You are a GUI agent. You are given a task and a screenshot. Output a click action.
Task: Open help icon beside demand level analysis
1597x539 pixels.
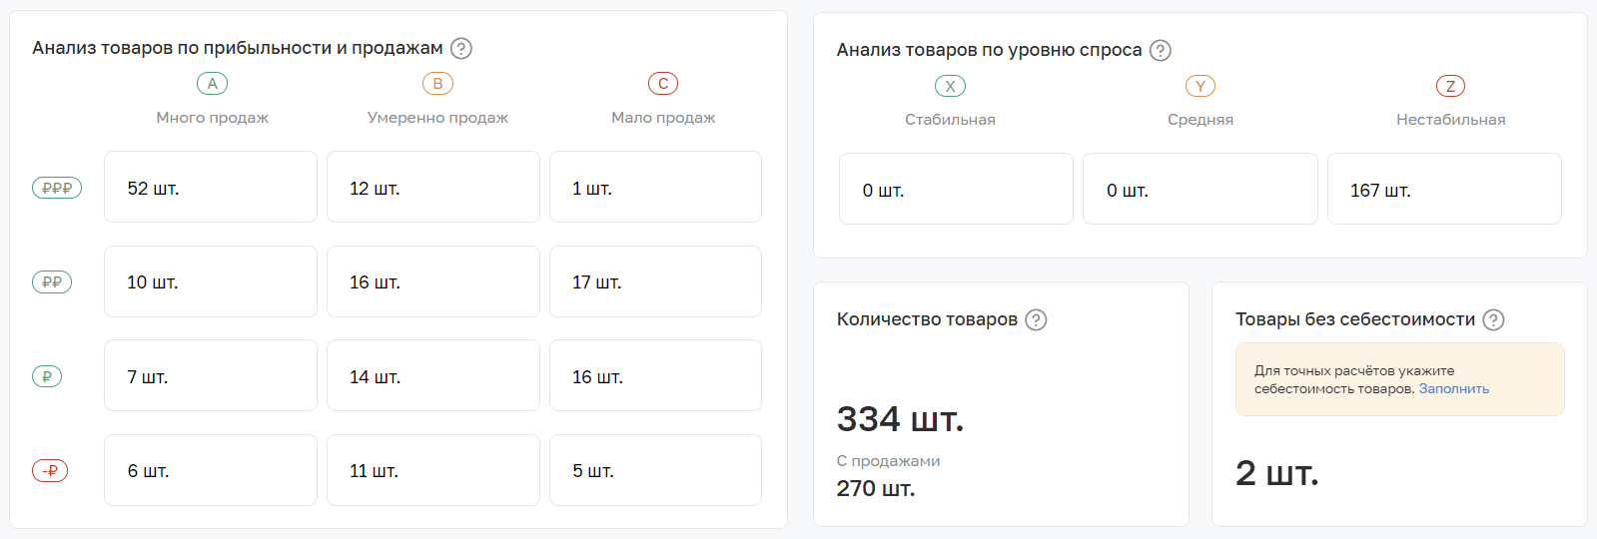[1160, 50]
